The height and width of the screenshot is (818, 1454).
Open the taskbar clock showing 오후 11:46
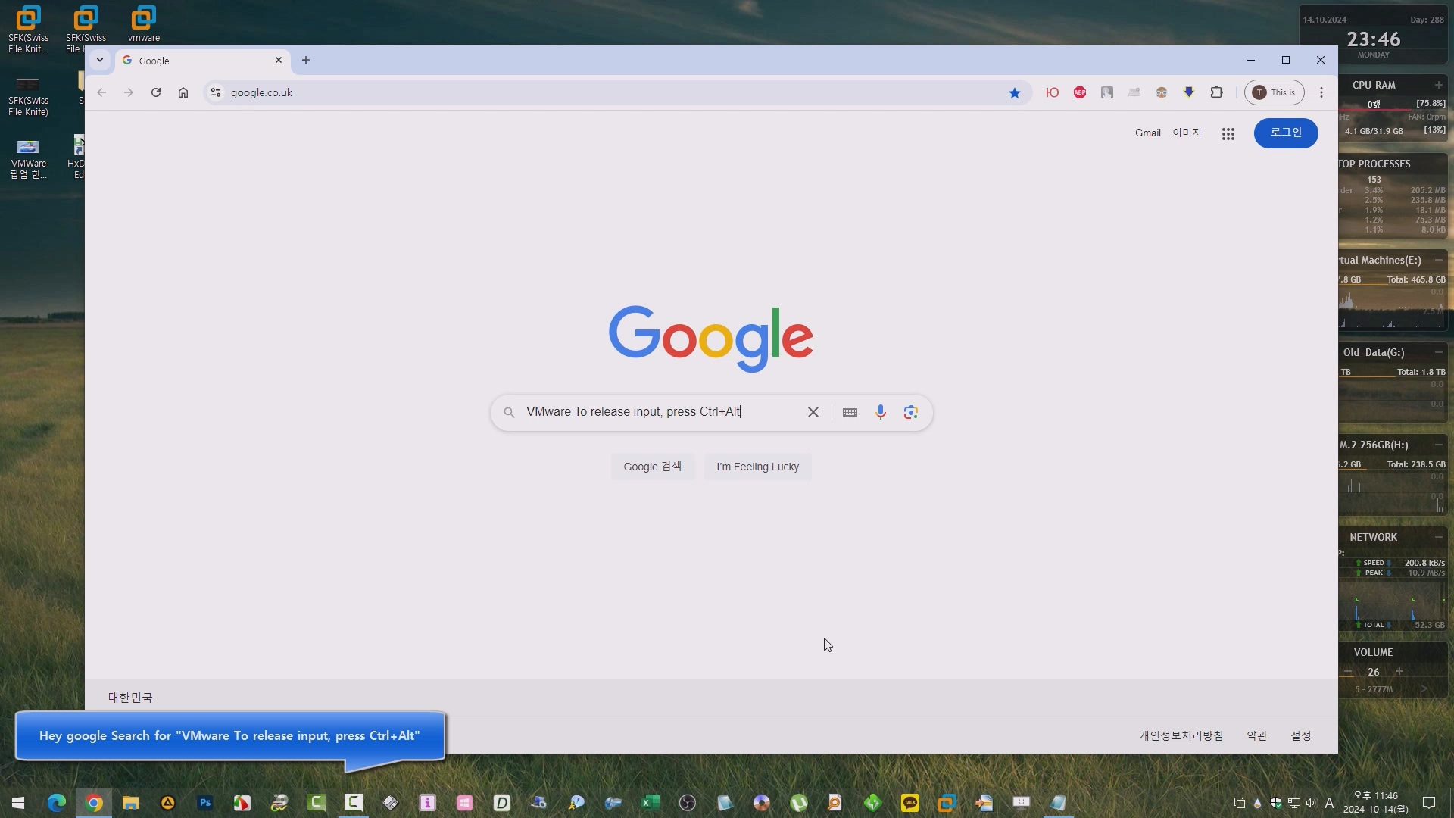coord(1375,803)
